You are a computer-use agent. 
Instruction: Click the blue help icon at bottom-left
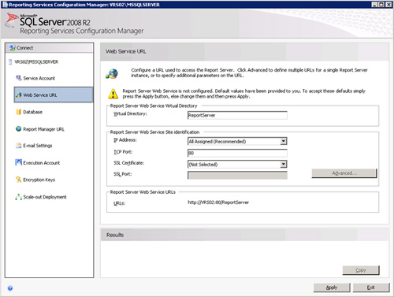(10, 288)
